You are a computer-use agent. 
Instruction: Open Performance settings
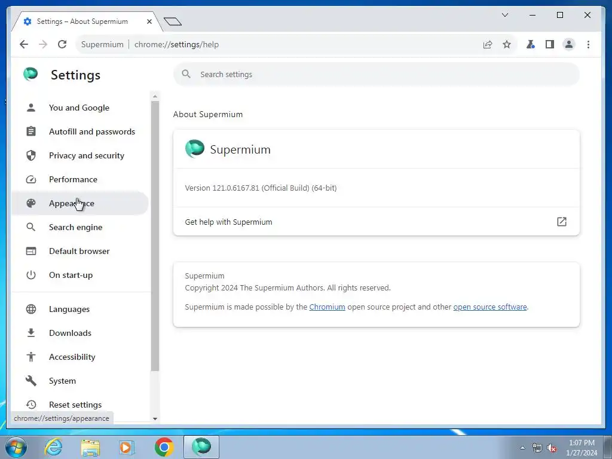(x=79, y=179)
